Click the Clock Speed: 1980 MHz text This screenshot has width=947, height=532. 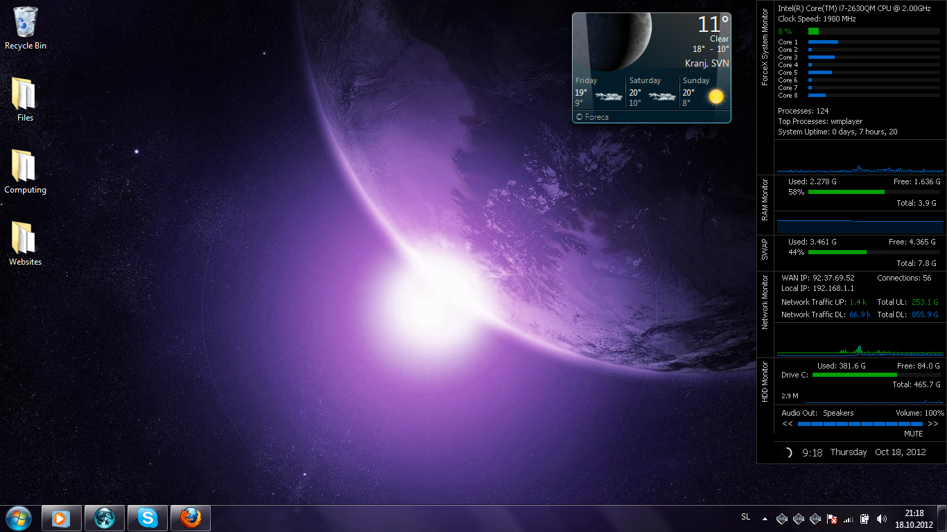(x=815, y=19)
